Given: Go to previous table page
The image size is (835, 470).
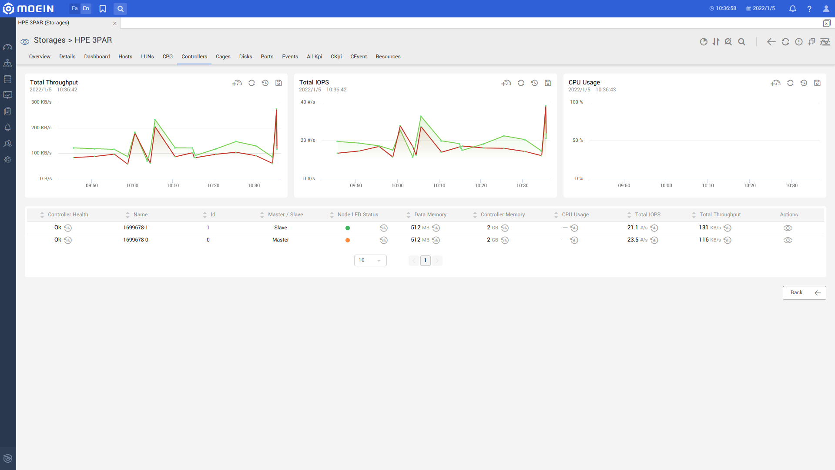Looking at the screenshot, I should pyautogui.click(x=414, y=261).
